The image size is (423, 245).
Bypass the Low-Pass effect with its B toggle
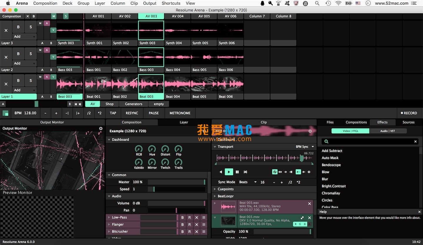[x=182, y=217]
